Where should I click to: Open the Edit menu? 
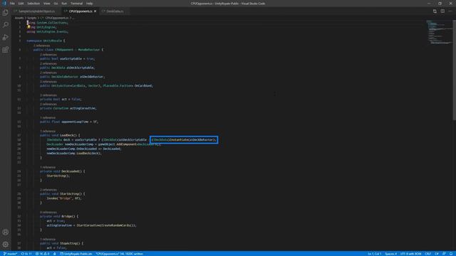click(x=21, y=4)
